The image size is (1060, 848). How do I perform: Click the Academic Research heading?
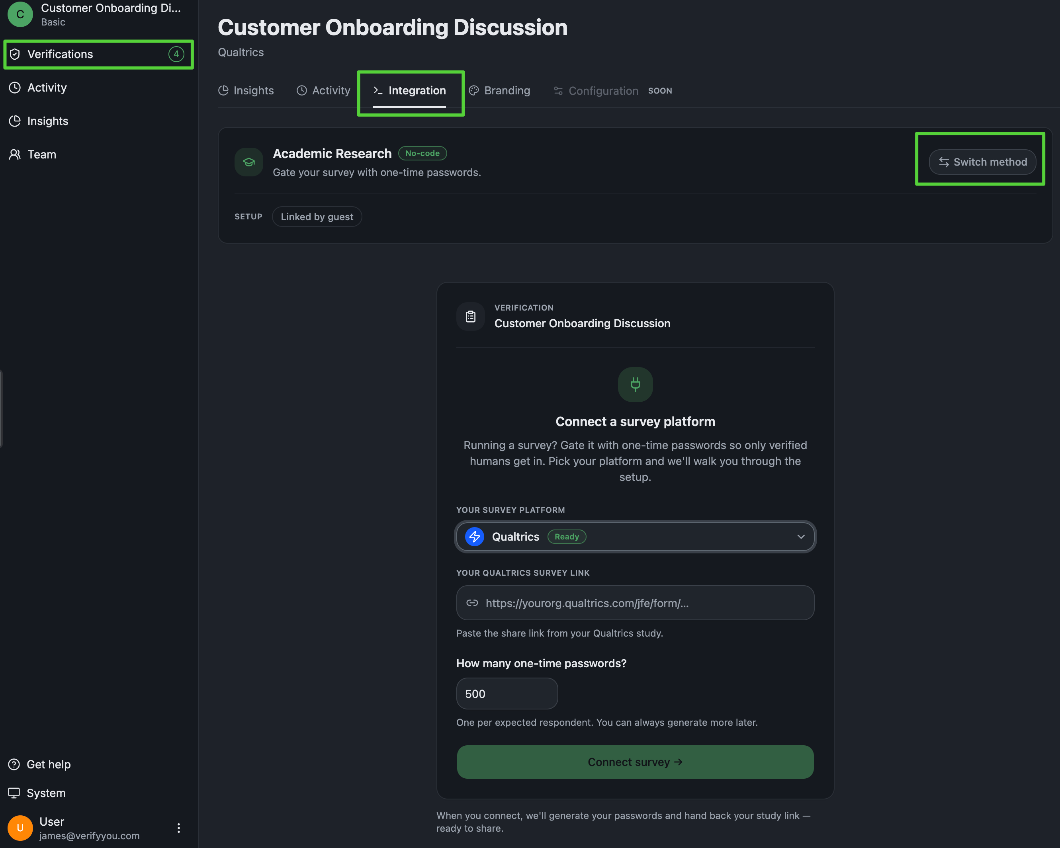point(332,153)
